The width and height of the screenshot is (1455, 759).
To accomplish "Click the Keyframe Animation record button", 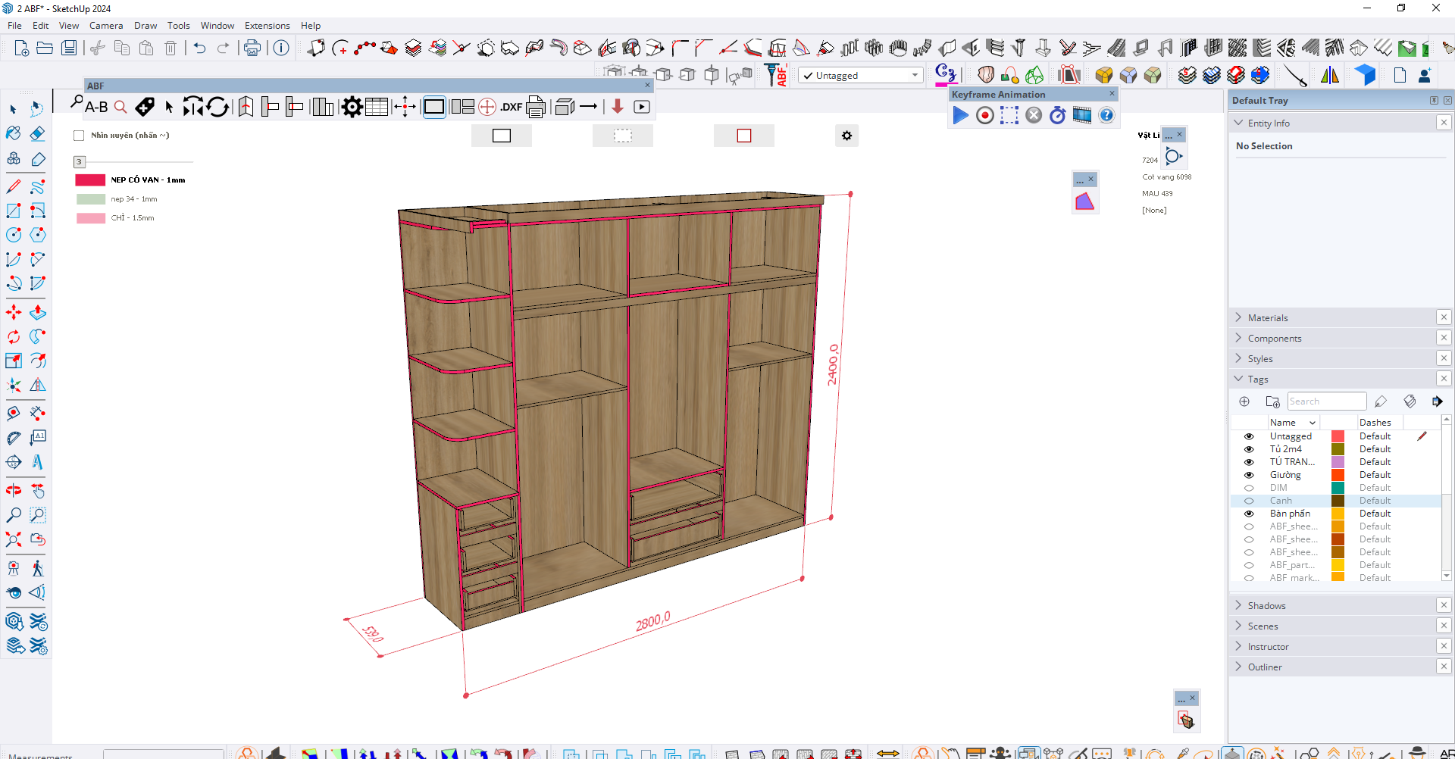I will tap(984, 115).
